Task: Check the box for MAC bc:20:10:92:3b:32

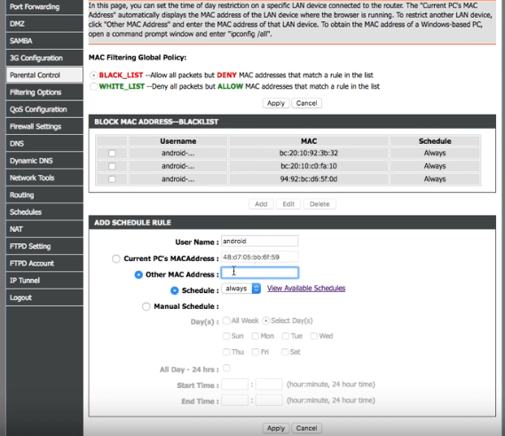Action: (x=112, y=153)
